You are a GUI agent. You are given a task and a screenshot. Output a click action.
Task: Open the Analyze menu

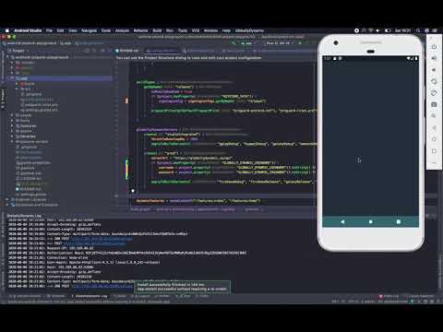click(122, 30)
